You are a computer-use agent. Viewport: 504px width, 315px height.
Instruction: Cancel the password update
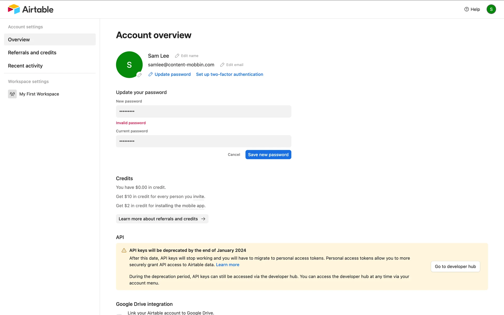pos(234,155)
